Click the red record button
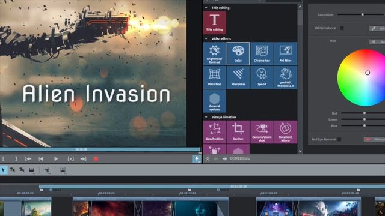The height and width of the screenshot is (216, 385). coord(96,159)
